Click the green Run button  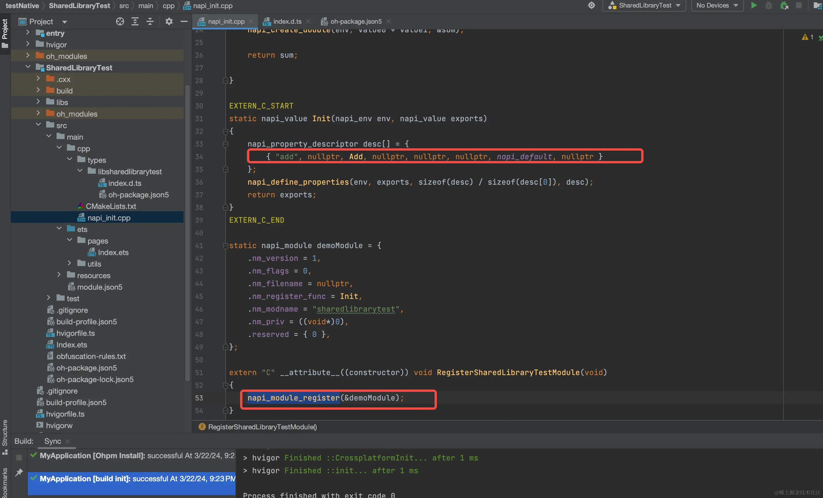coord(754,5)
